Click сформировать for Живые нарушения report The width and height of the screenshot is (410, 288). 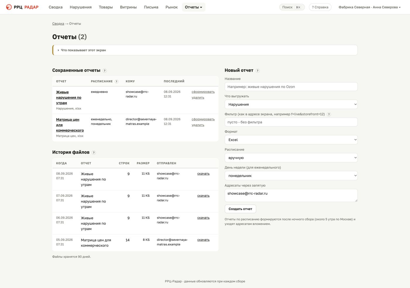click(x=203, y=92)
